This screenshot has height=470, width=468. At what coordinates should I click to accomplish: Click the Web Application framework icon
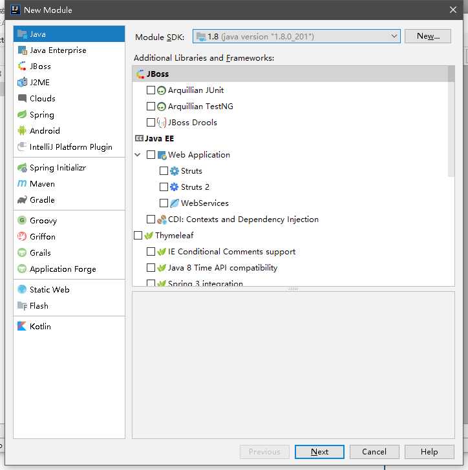pyautogui.click(x=162, y=155)
